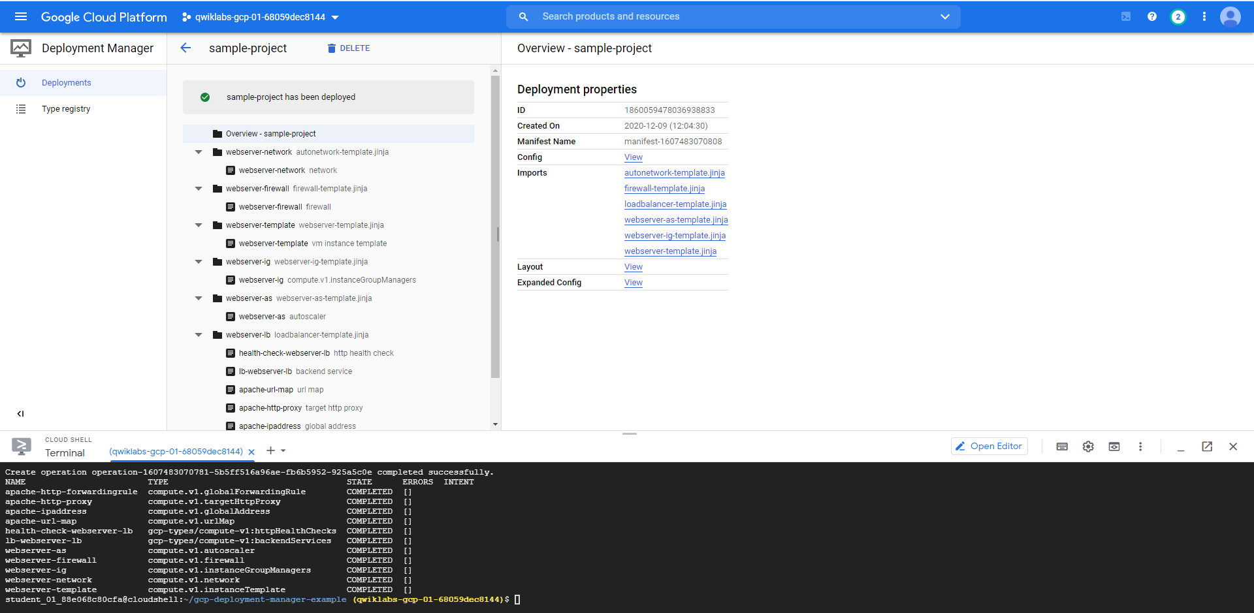Open new tab dropdown arrow in Cloud Shell
The width and height of the screenshot is (1254, 613).
(x=283, y=450)
